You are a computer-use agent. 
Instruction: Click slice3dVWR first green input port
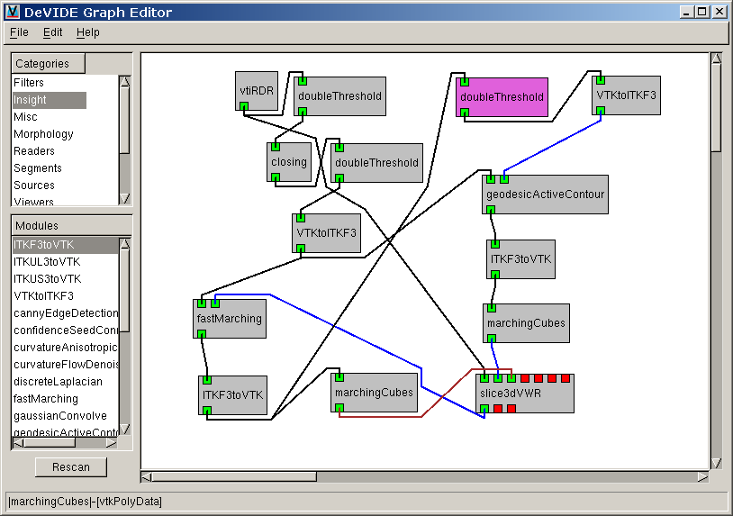coord(484,378)
